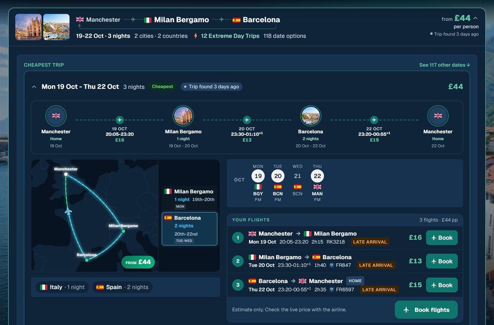Click the 118 date options text

point(285,36)
